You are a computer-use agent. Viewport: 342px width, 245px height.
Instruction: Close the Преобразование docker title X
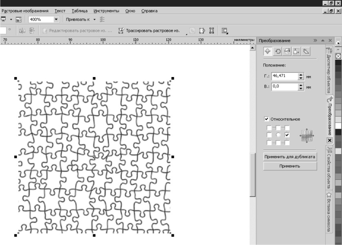pyautogui.click(x=330, y=40)
